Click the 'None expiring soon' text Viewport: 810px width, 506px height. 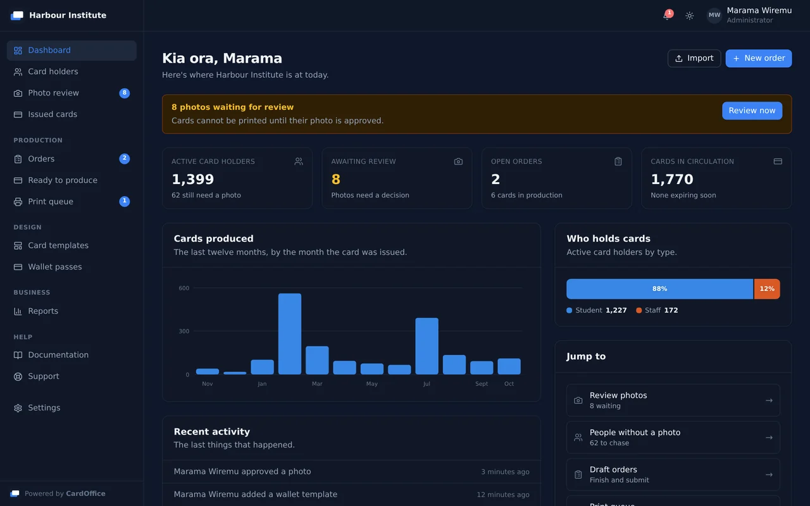click(x=683, y=195)
